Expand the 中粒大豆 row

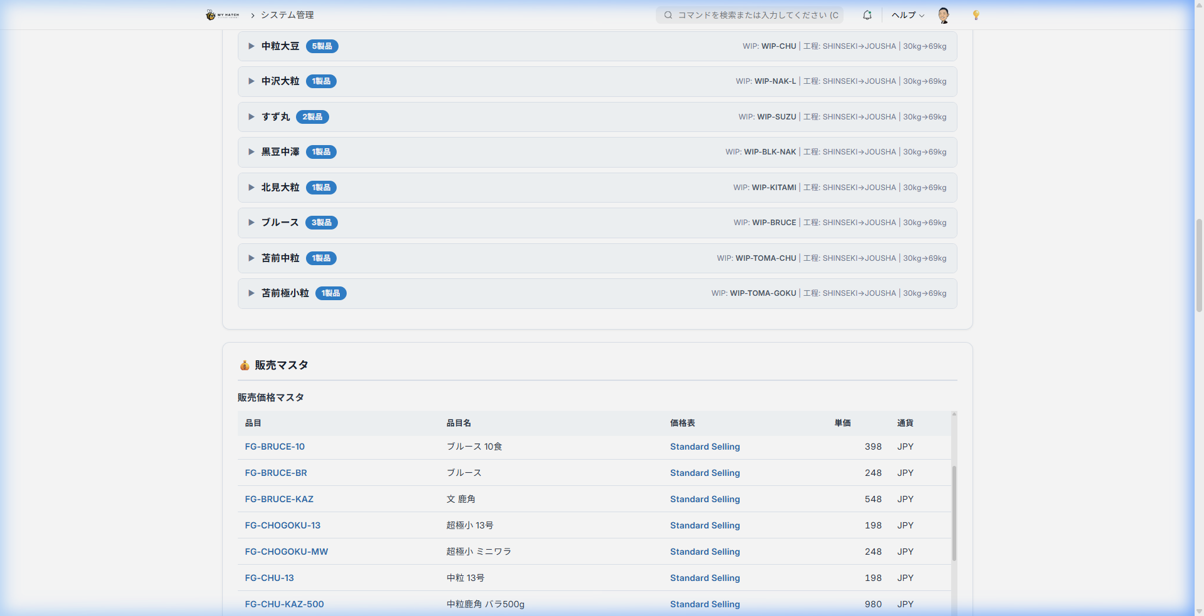click(x=251, y=46)
